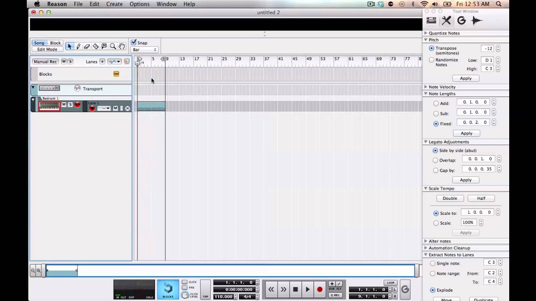Expand the Alter notes section
The height and width of the screenshot is (301, 536).
pos(425,241)
